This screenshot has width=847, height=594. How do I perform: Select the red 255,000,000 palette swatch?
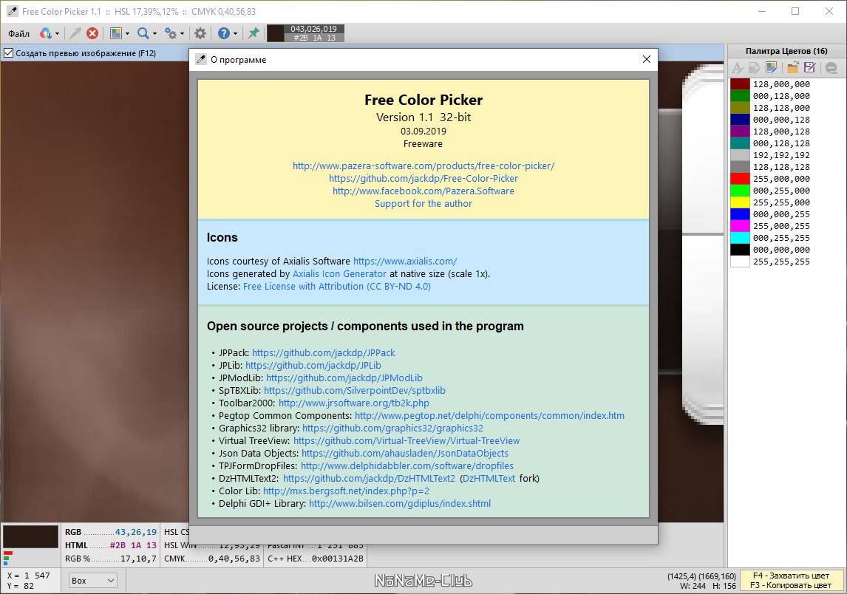(x=740, y=179)
